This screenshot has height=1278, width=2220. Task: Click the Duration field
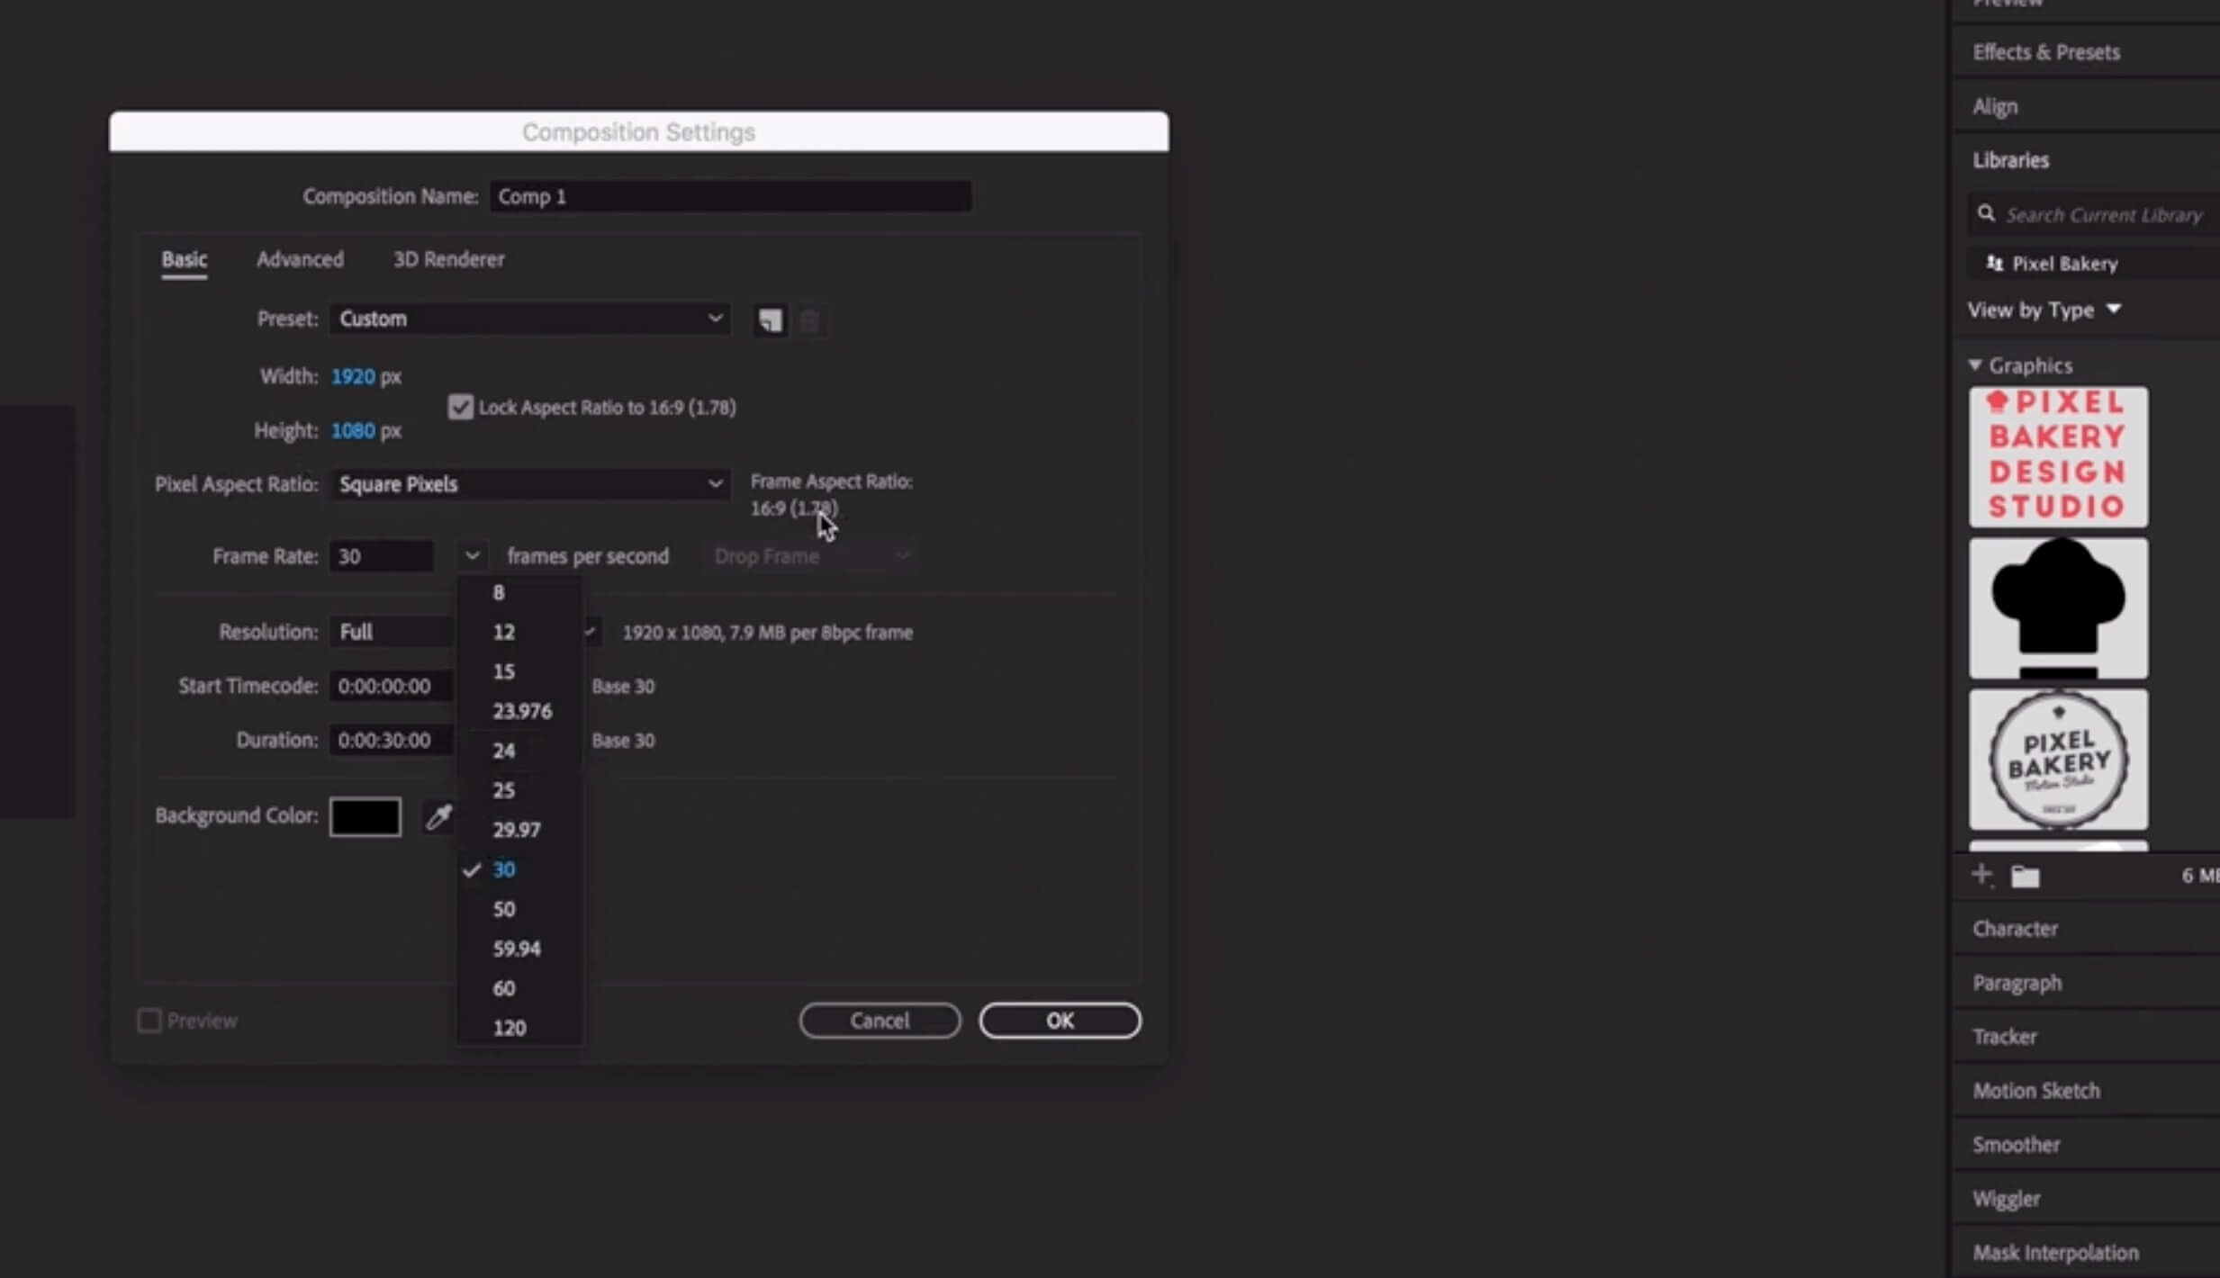(x=393, y=740)
